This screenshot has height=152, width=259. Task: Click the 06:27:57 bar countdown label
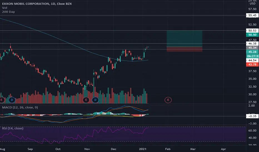253,56
